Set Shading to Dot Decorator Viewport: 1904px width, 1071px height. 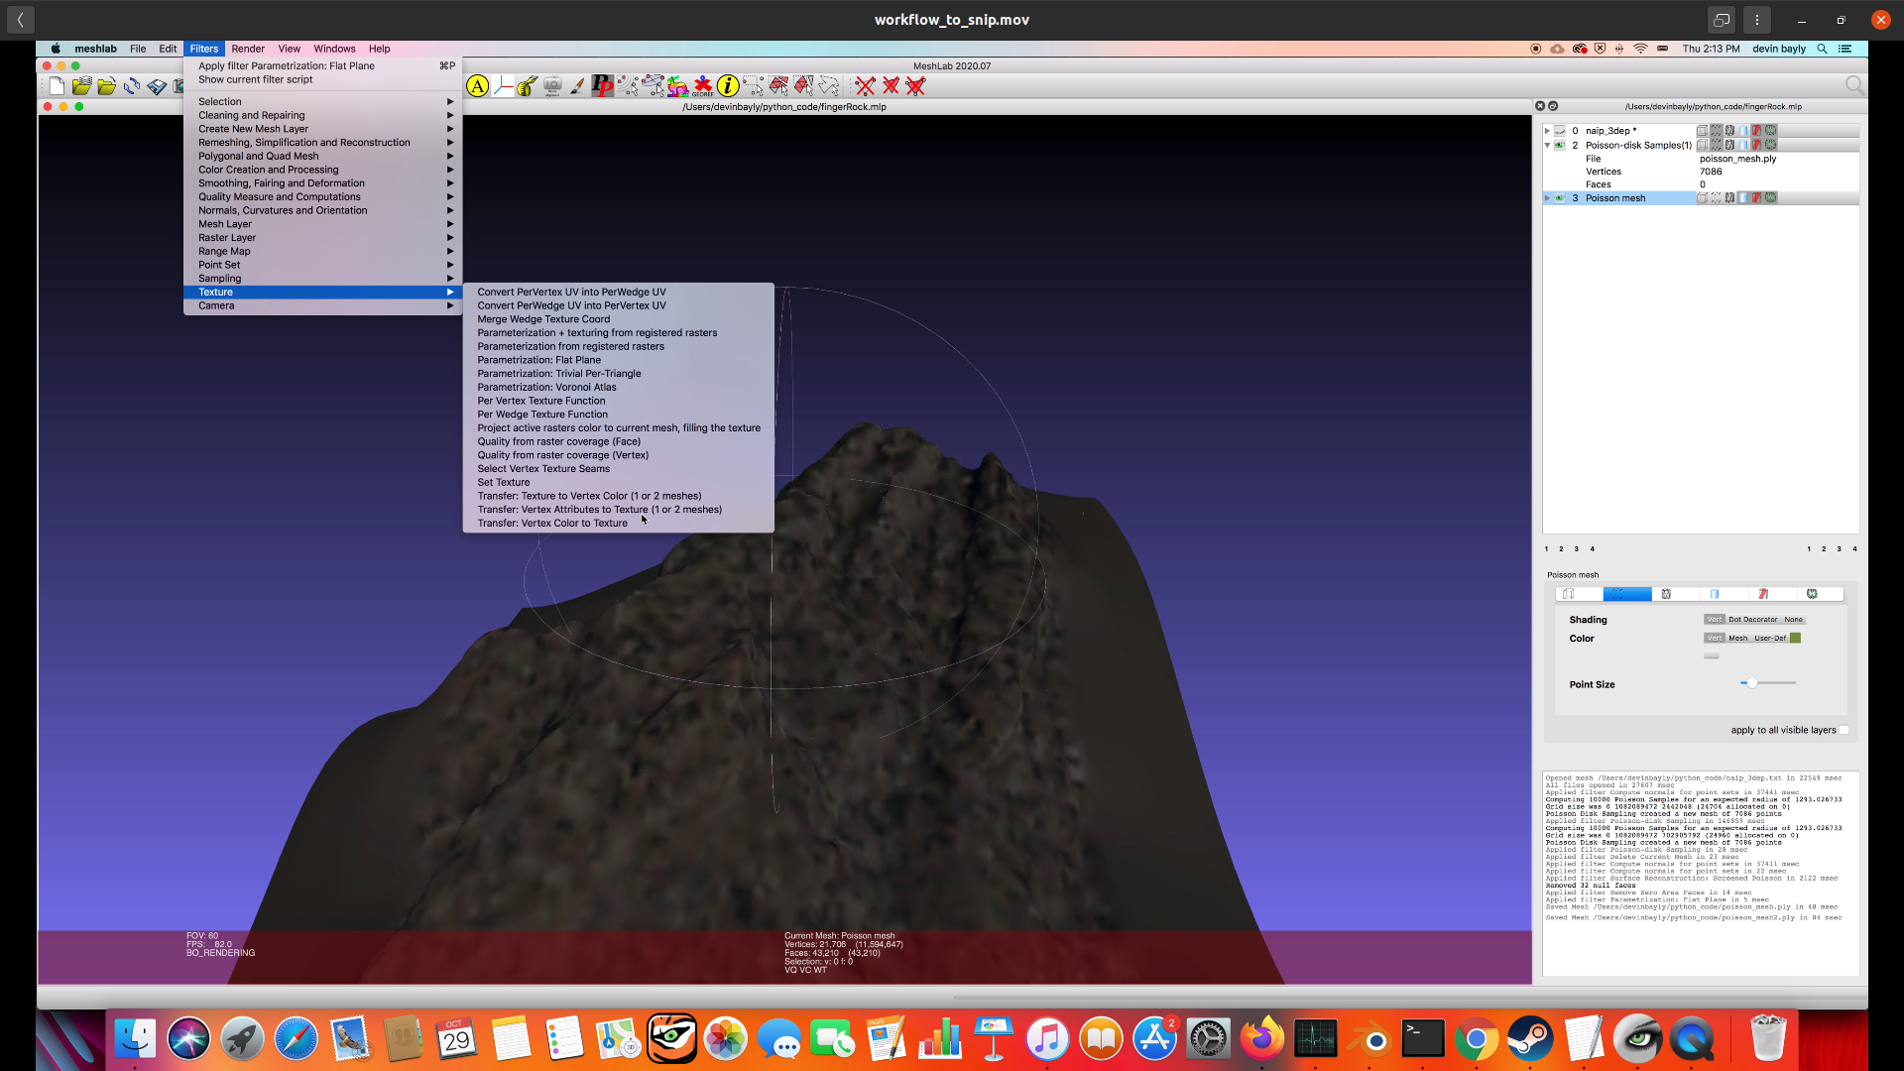[1753, 620]
